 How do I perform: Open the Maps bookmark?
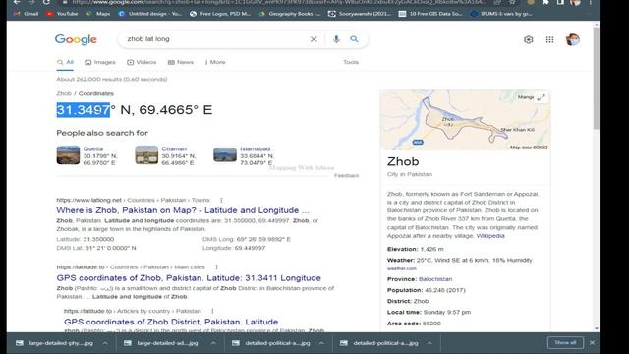click(98, 14)
